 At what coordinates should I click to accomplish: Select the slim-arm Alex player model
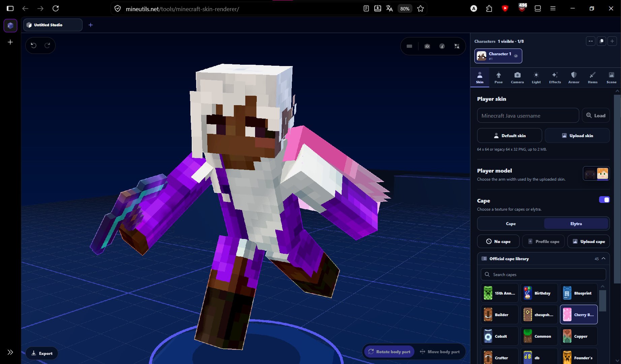pos(602,174)
